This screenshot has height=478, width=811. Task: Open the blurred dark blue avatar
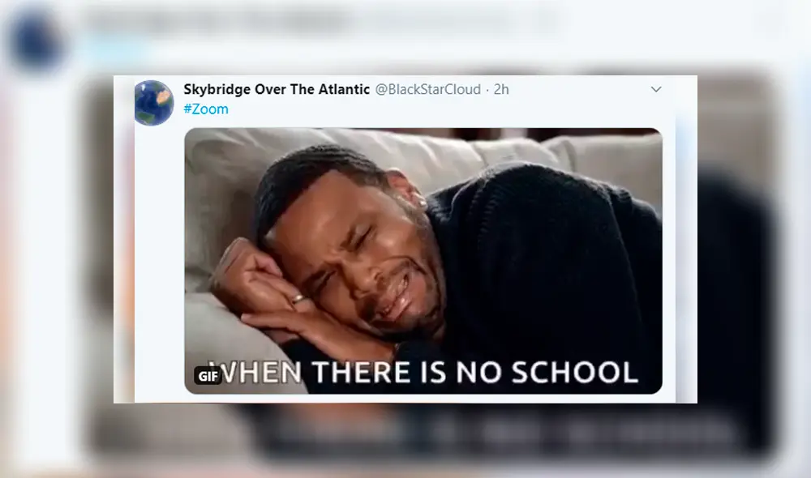(36, 41)
